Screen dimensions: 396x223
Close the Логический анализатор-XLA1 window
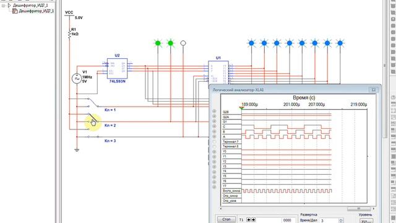373,90
